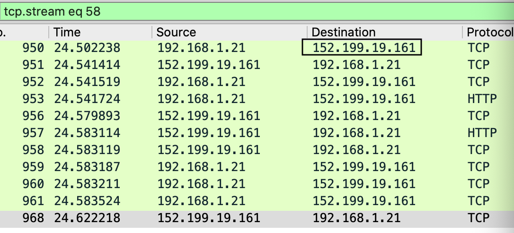Select packet number 952
Screen dimensions: 514x233
coord(257,82)
